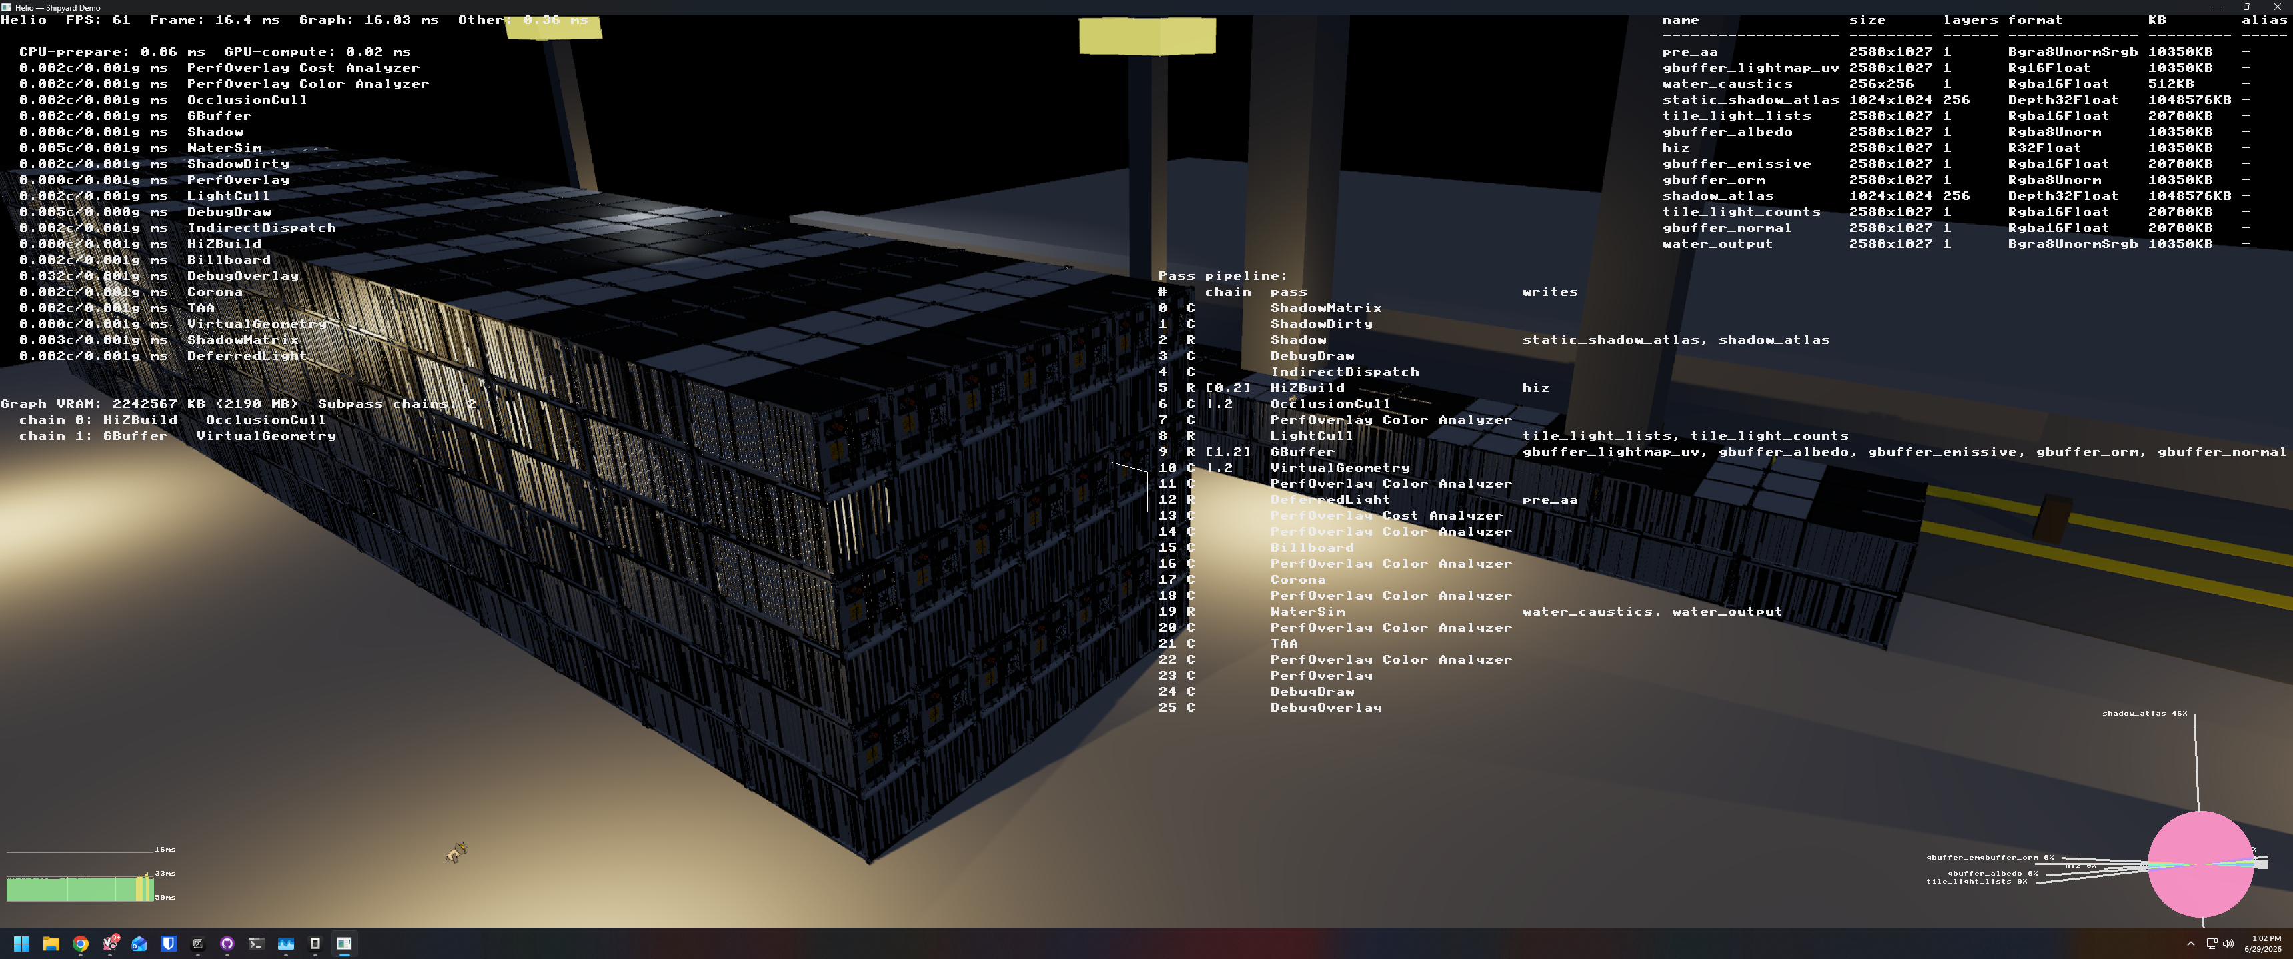Open the dark square app taskbar icon

(x=315, y=944)
